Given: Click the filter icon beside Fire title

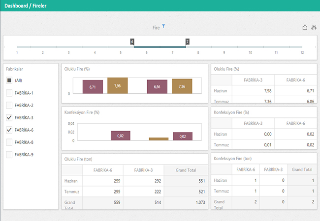Looking at the screenshot, I should pyautogui.click(x=163, y=26).
